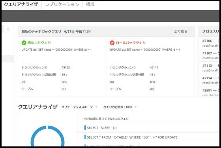221x148 pixels.
Task: Open the クエリの合計数 : 1000 dropdown
Action: click(120, 107)
